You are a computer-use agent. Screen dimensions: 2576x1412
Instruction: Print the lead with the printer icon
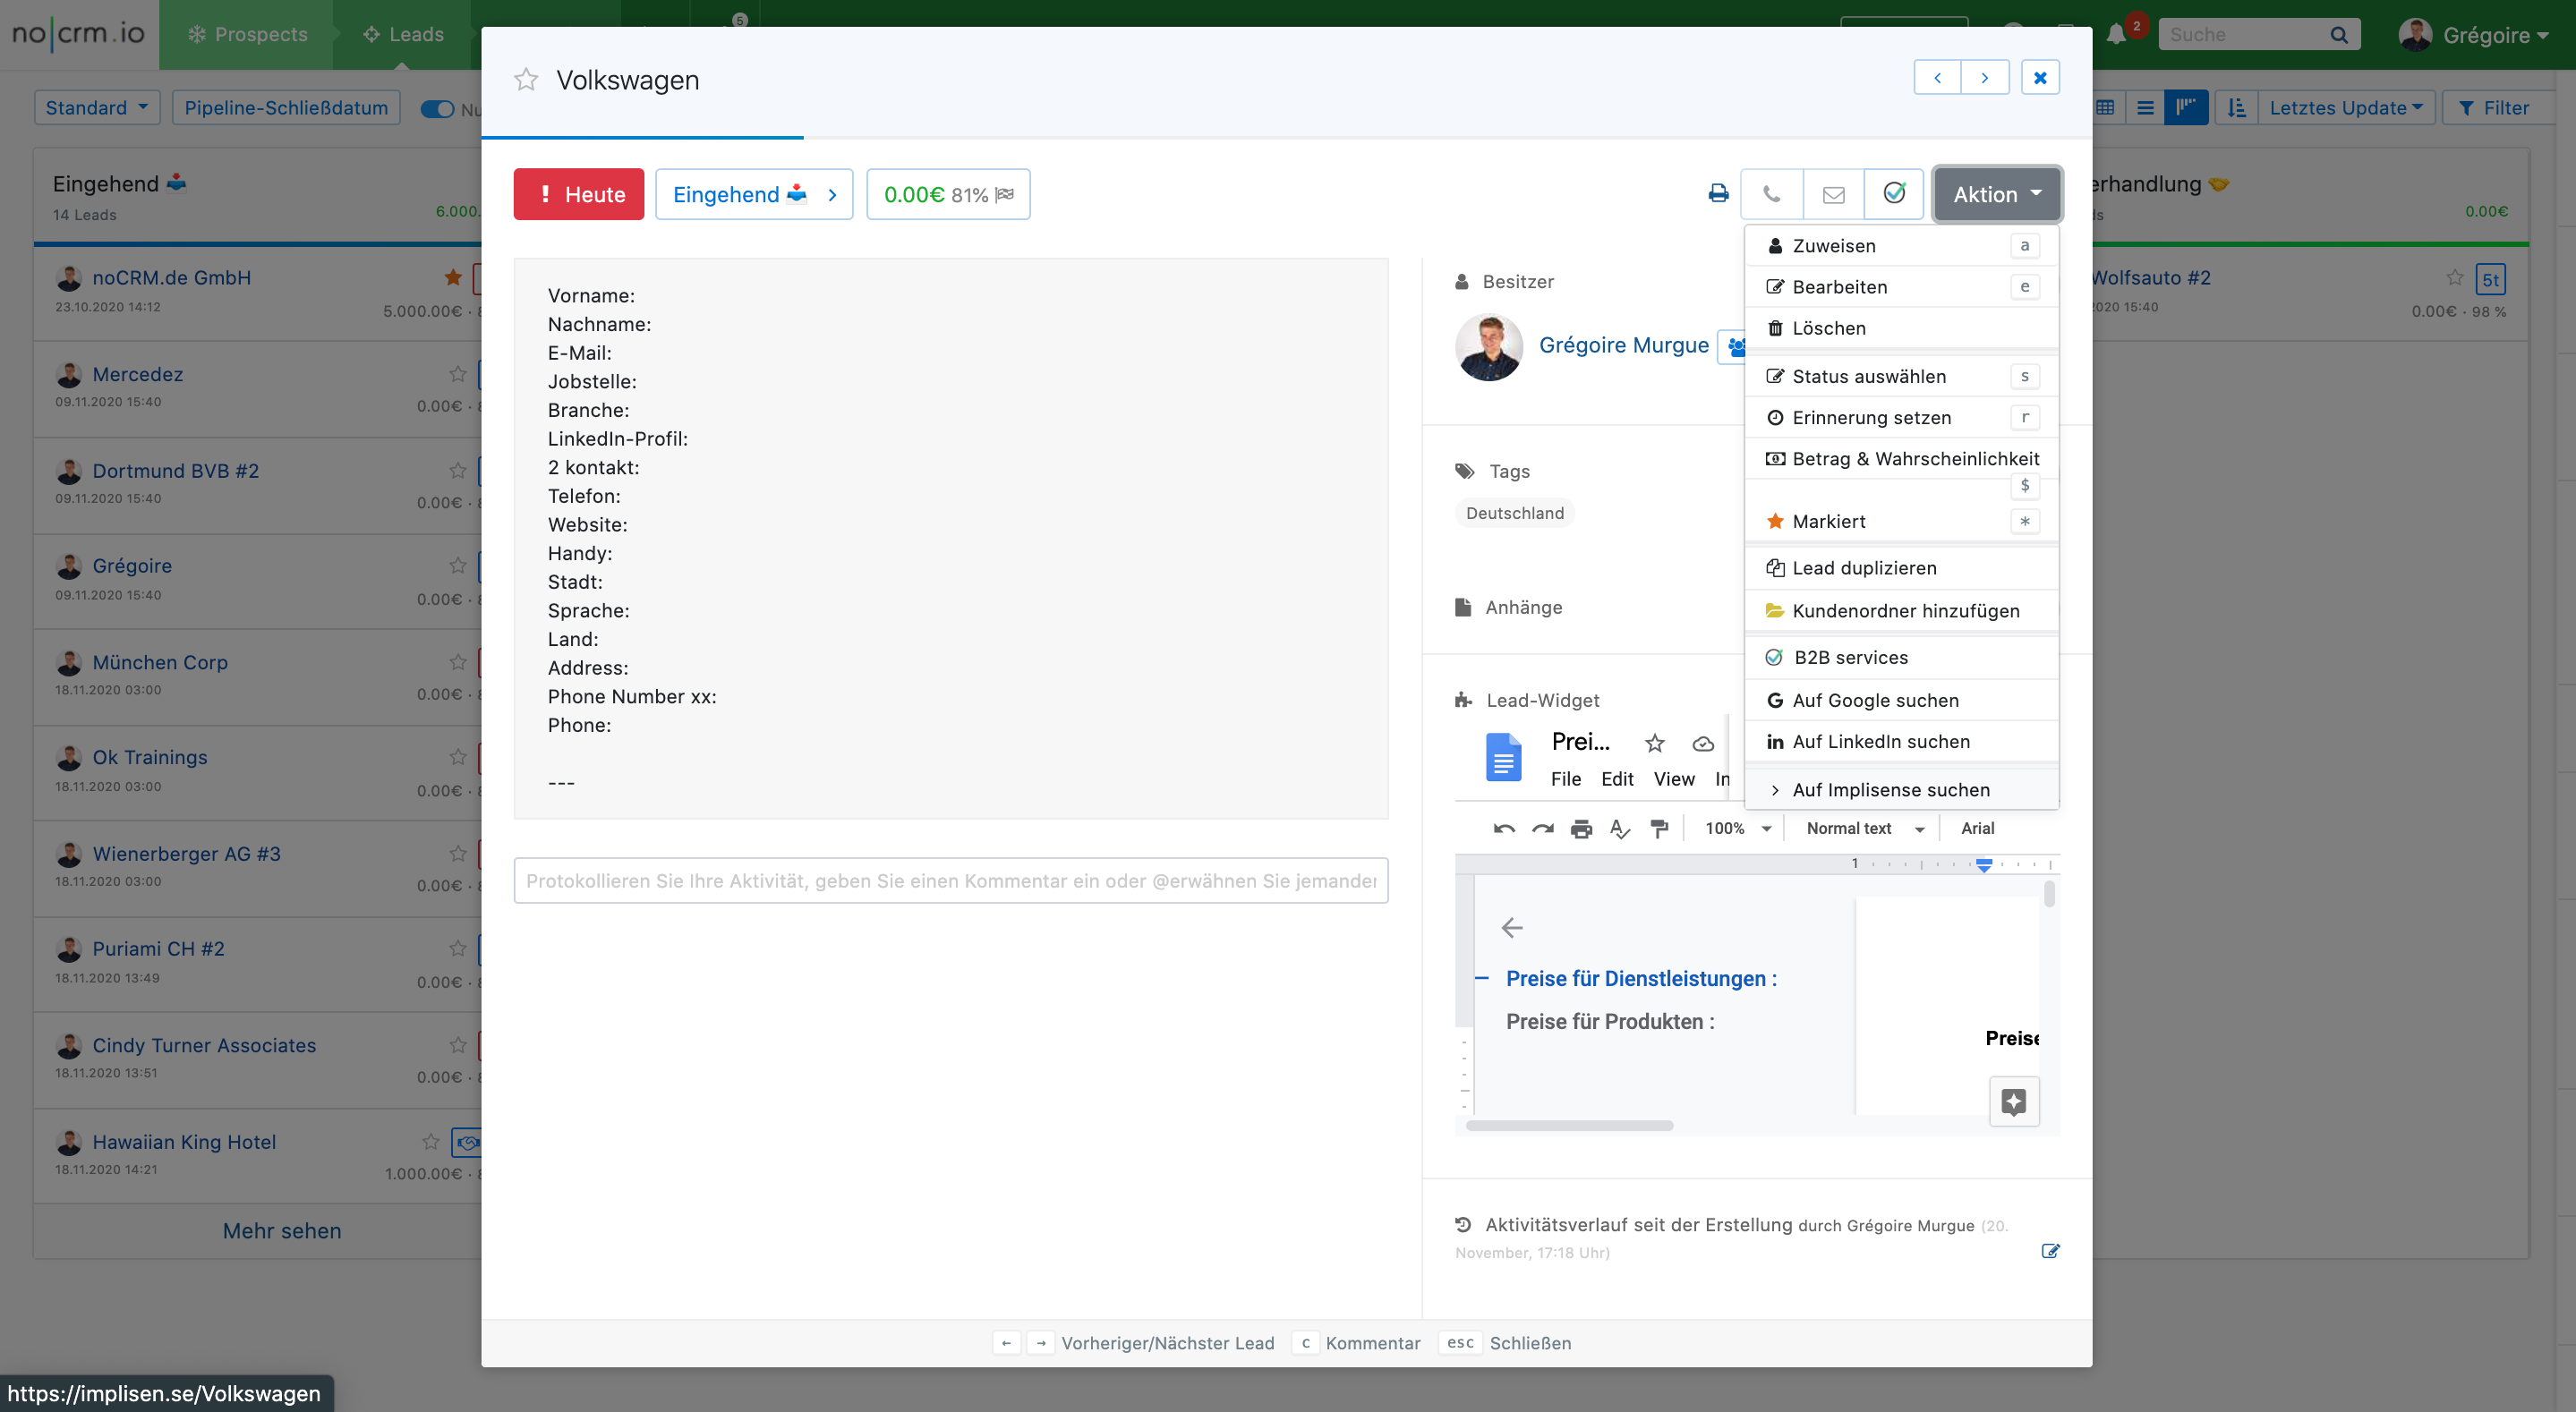coord(1718,194)
